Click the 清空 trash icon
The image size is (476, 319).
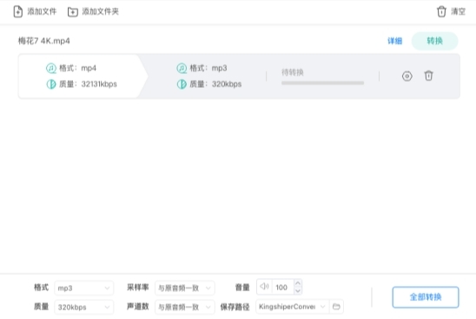click(441, 11)
